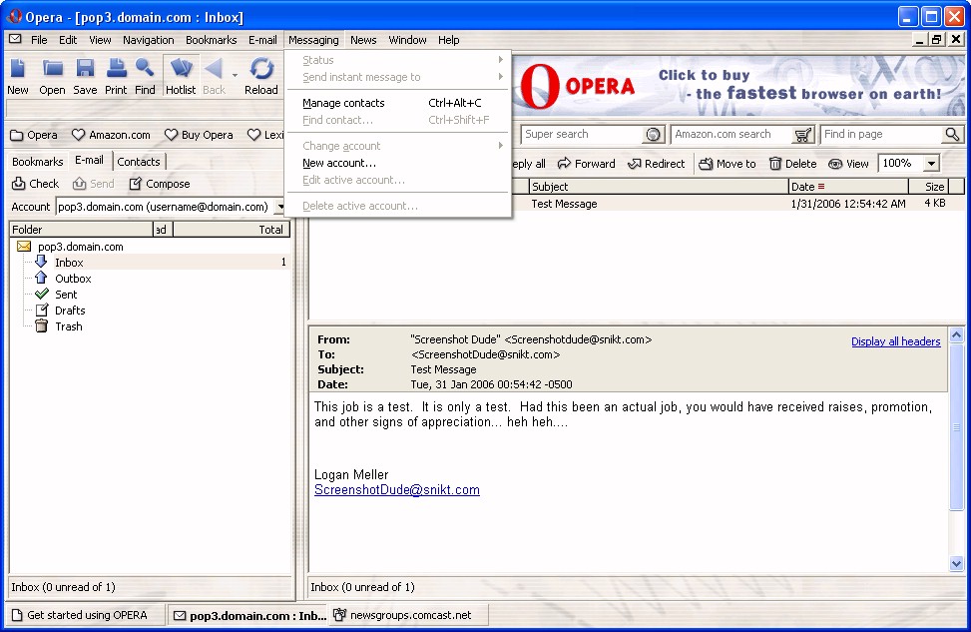The width and height of the screenshot is (971, 632).
Task: Click the Check mail icon
Action: tap(19, 184)
